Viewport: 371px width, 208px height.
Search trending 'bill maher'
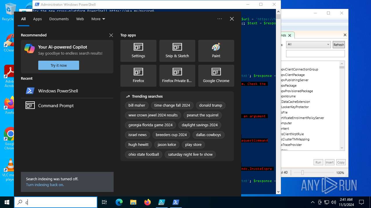(x=137, y=105)
